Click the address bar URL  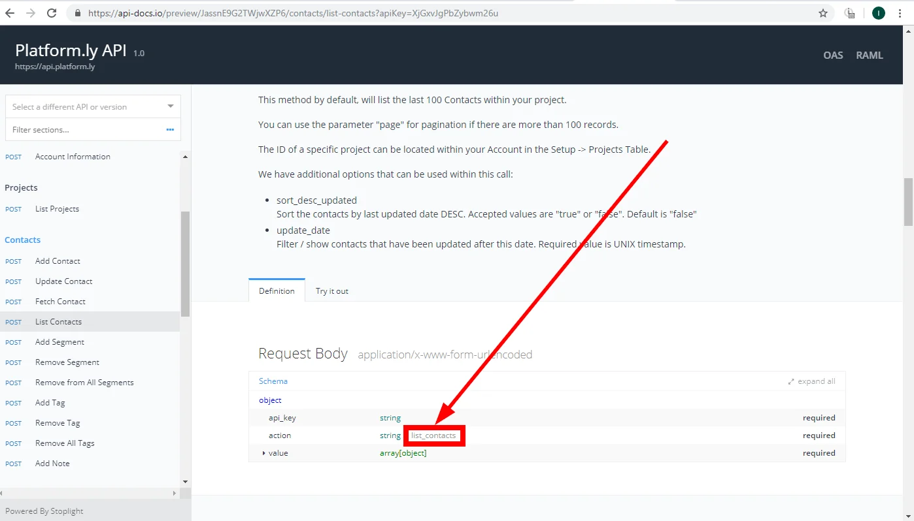pyautogui.click(x=293, y=13)
